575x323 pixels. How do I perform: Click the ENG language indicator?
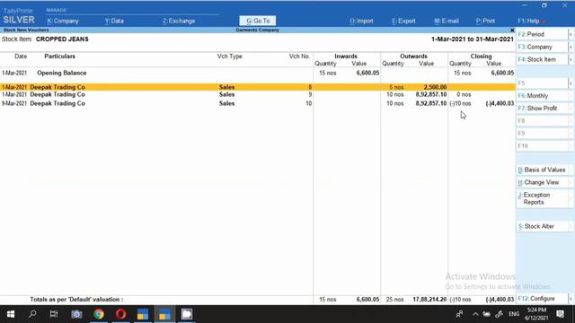point(514,314)
